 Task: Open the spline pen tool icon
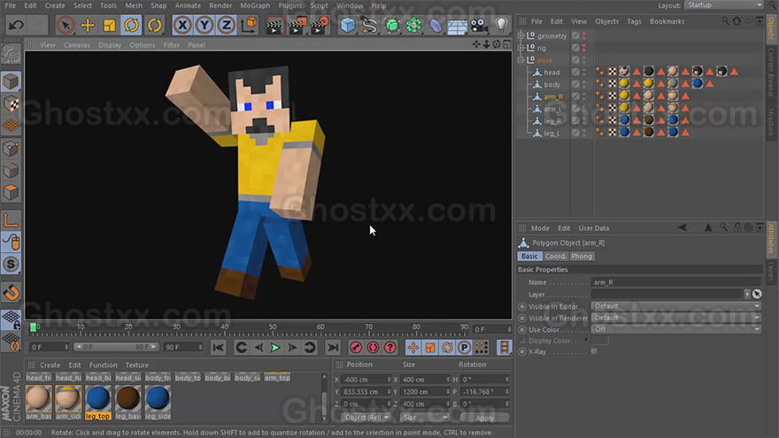click(x=370, y=25)
